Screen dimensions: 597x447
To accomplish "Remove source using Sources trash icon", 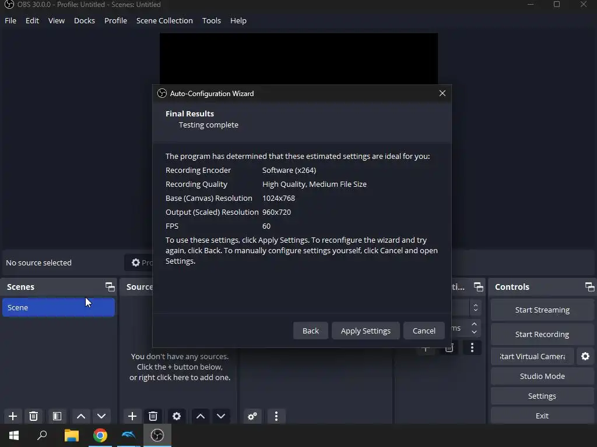I will coord(153,416).
